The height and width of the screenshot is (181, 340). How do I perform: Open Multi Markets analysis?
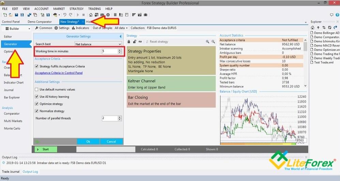[13, 121]
